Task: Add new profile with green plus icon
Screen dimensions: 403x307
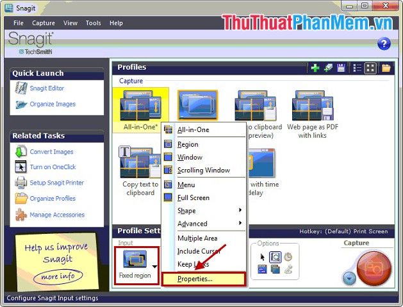Action: click(x=315, y=68)
